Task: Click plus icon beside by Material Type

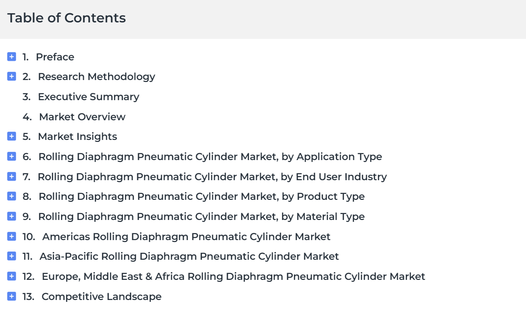Action: coord(11,216)
